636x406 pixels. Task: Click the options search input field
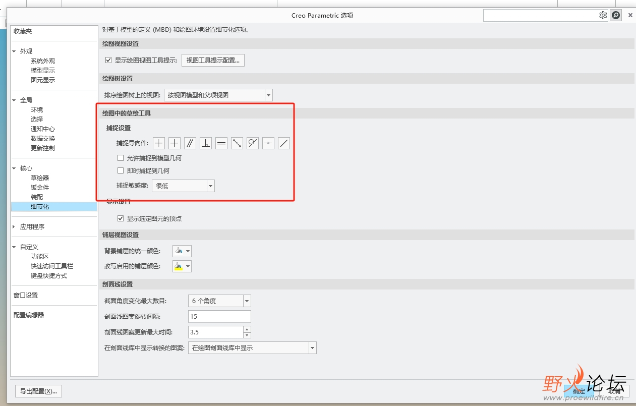coord(541,15)
